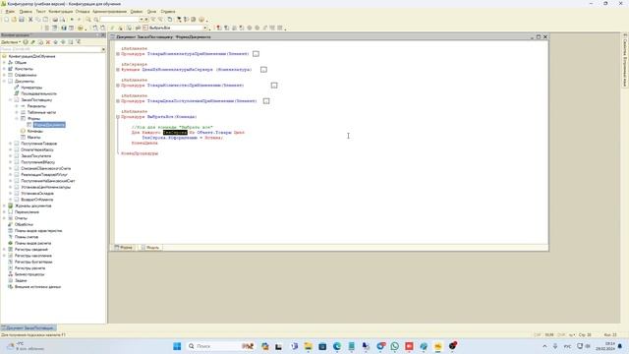Select Обработки in the tree
The width and height of the screenshot is (629, 354).
pyautogui.click(x=24, y=225)
